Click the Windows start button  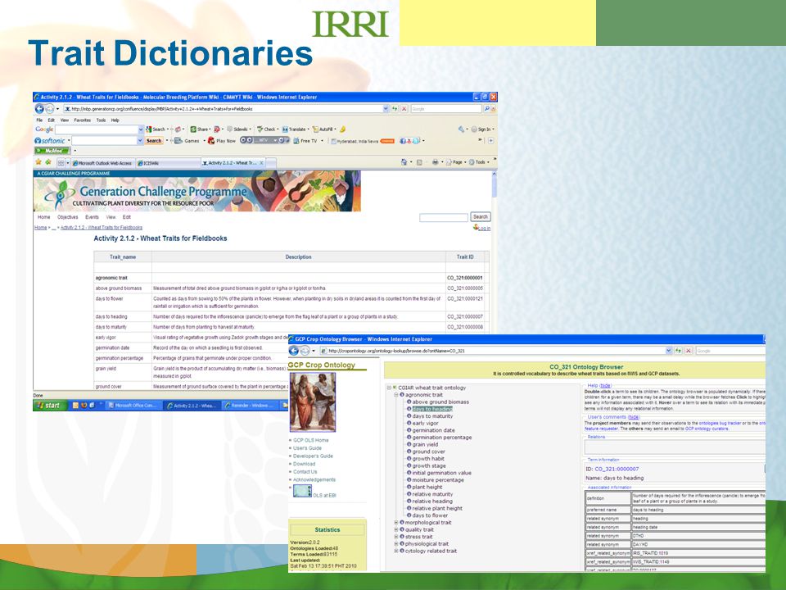tap(50, 406)
